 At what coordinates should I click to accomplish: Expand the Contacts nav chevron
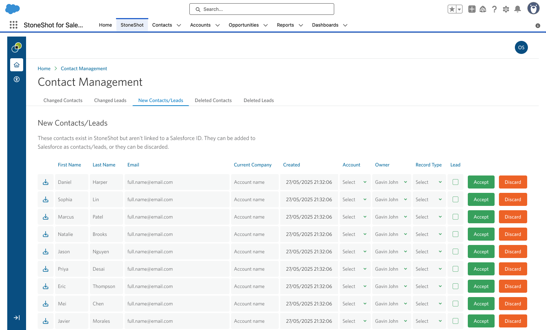click(179, 25)
